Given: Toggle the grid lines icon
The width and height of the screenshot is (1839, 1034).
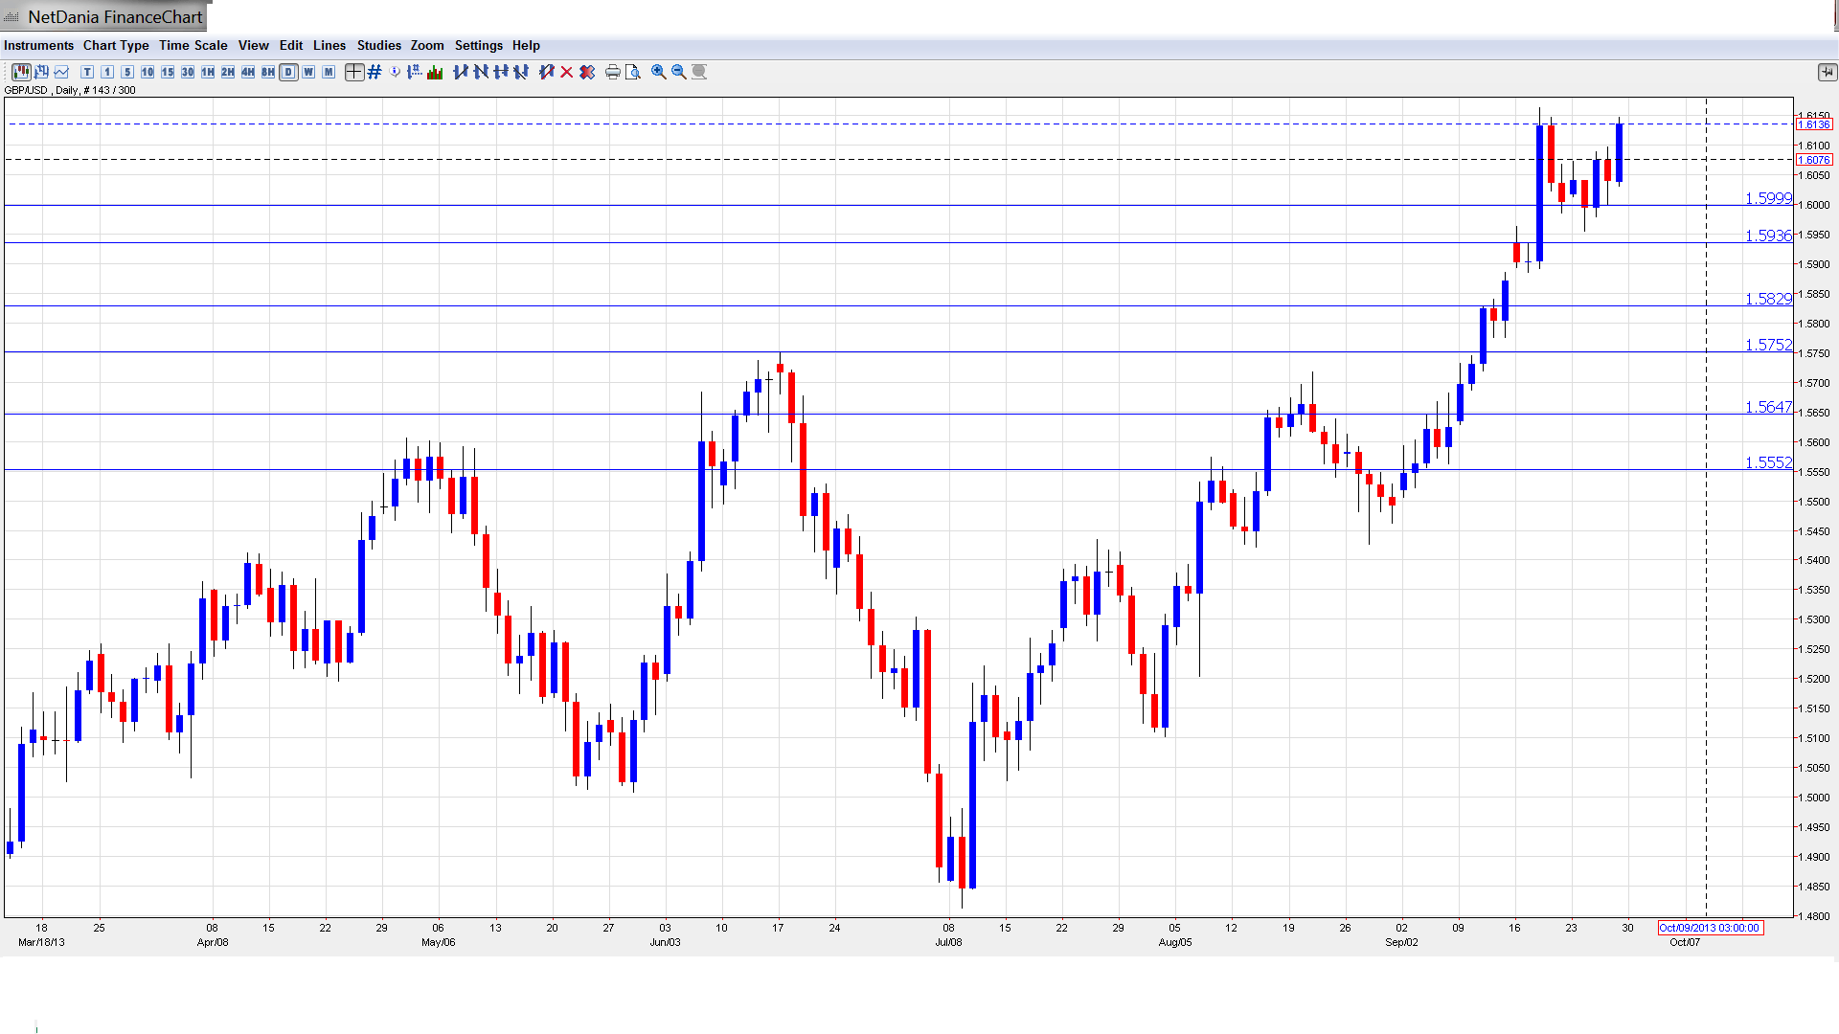Looking at the screenshot, I should click(x=375, y=72).
